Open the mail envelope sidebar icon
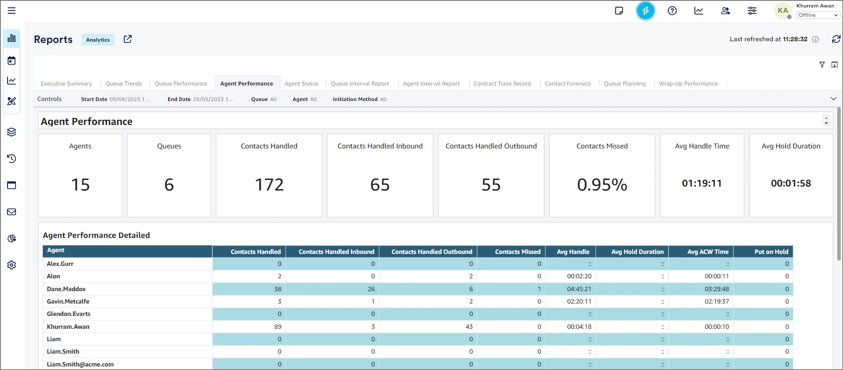Image resolution: width=843 pixels, height=370 pixels. coord(12,212)
